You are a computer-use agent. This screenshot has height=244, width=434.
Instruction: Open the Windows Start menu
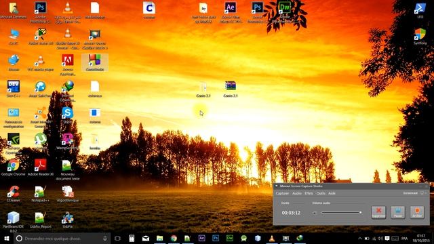pos(7,238)
